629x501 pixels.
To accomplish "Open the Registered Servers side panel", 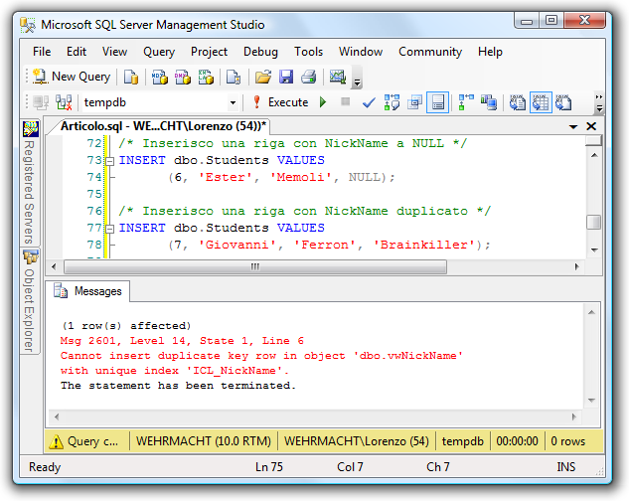I will 30,182.
